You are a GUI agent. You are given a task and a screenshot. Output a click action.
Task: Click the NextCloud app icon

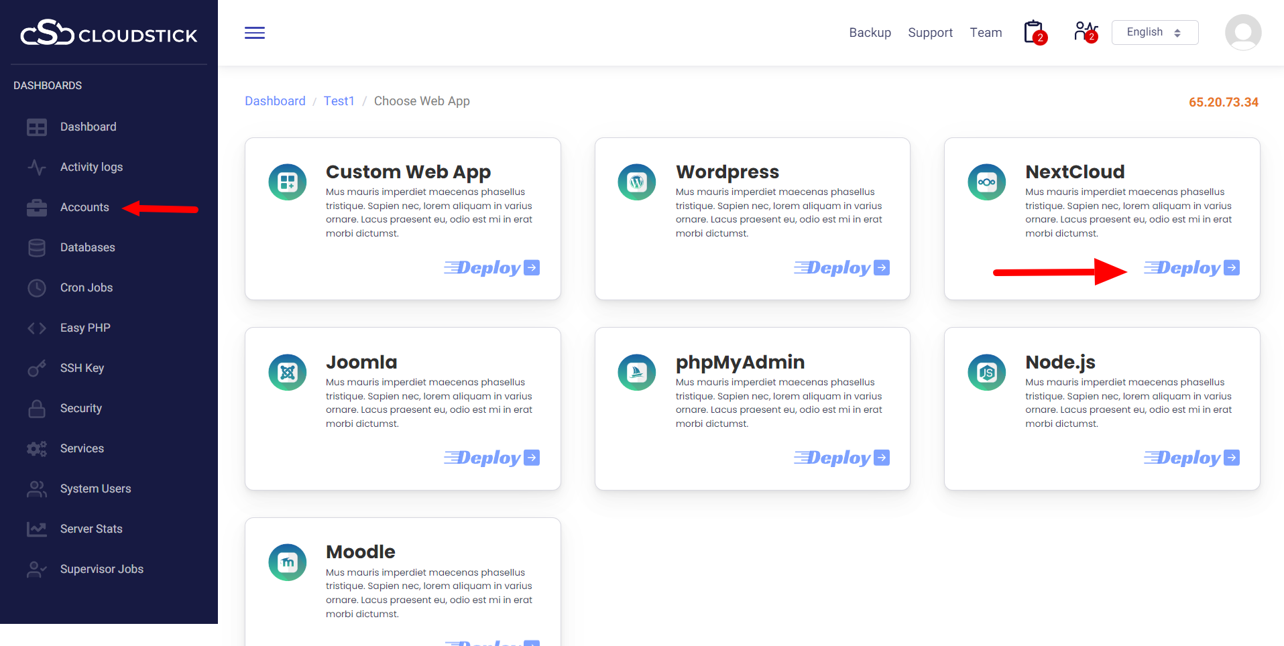986,182
